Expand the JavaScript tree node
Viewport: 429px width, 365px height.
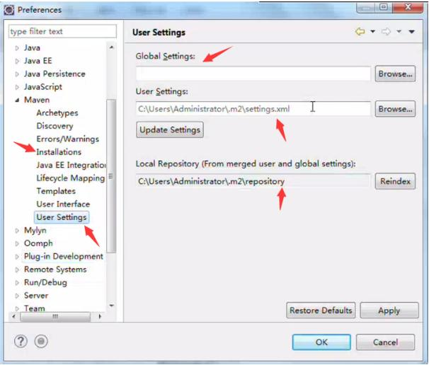click(17, 87)
